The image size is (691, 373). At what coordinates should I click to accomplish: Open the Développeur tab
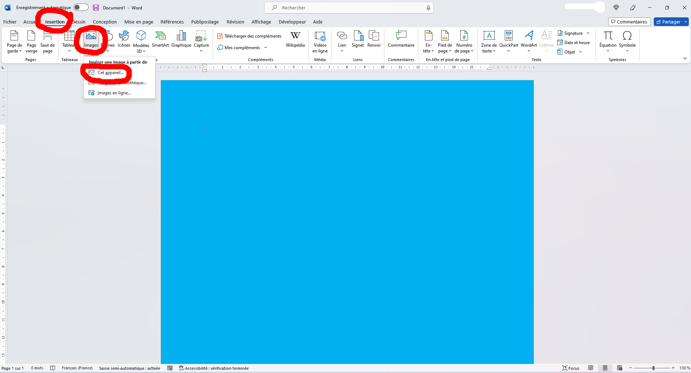click(292, 22)
